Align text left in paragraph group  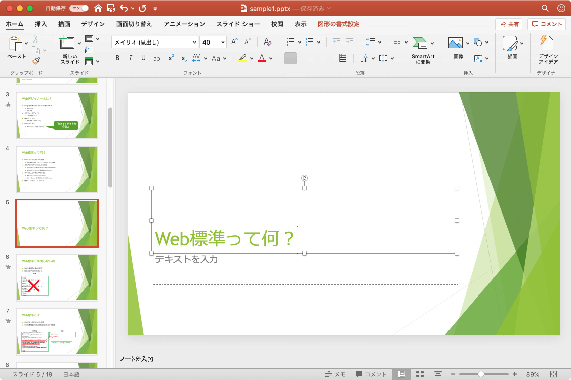click(x=290, y=58)
